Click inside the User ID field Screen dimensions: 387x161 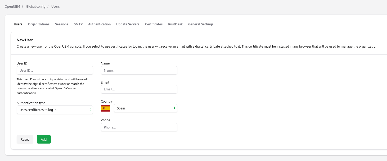[x=55, y=70]
